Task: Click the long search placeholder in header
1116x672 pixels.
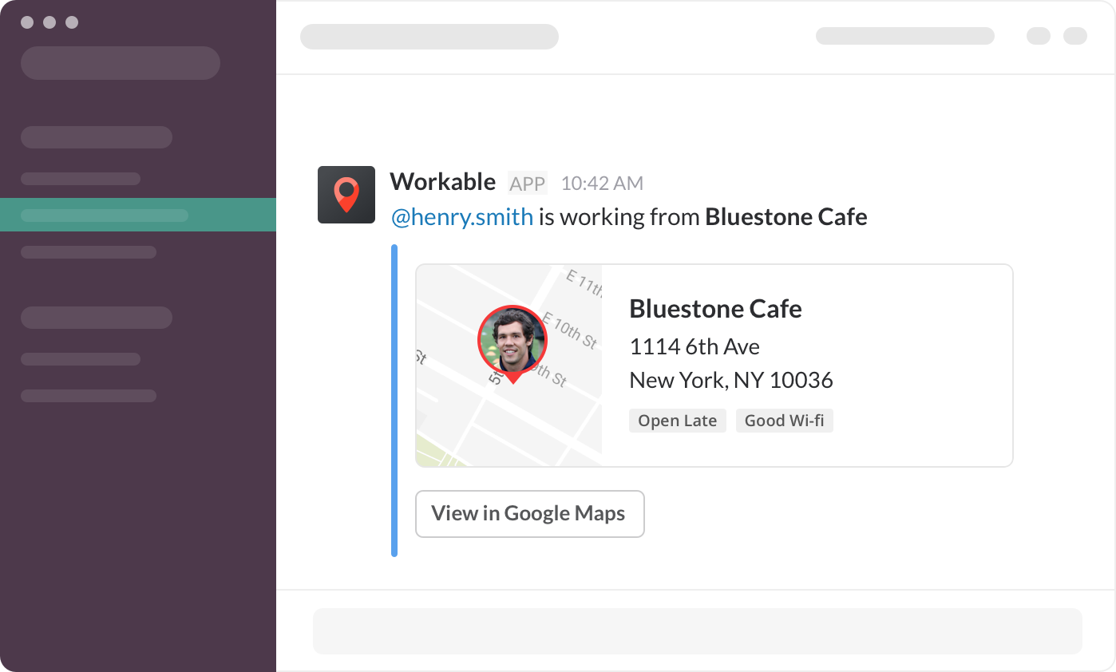Action: (x=904, y=36)
